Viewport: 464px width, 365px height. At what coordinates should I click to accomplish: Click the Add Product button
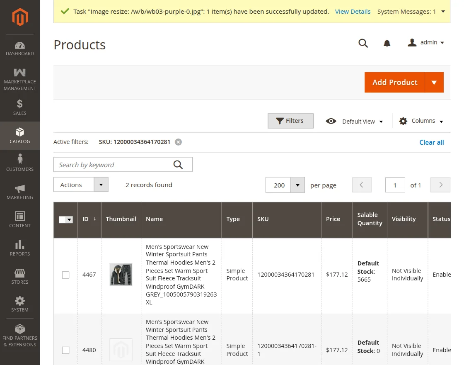394,82
